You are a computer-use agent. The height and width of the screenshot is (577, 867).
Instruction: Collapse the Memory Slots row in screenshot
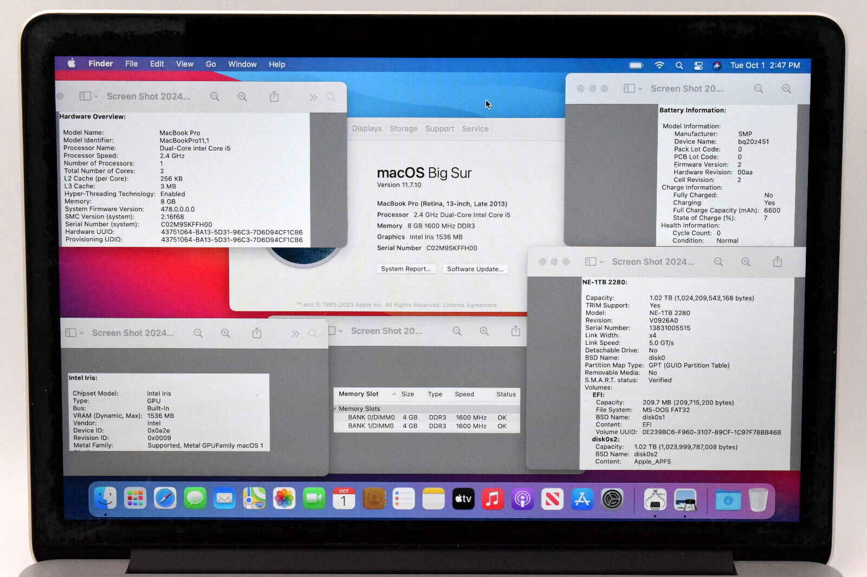click(336, 409)
